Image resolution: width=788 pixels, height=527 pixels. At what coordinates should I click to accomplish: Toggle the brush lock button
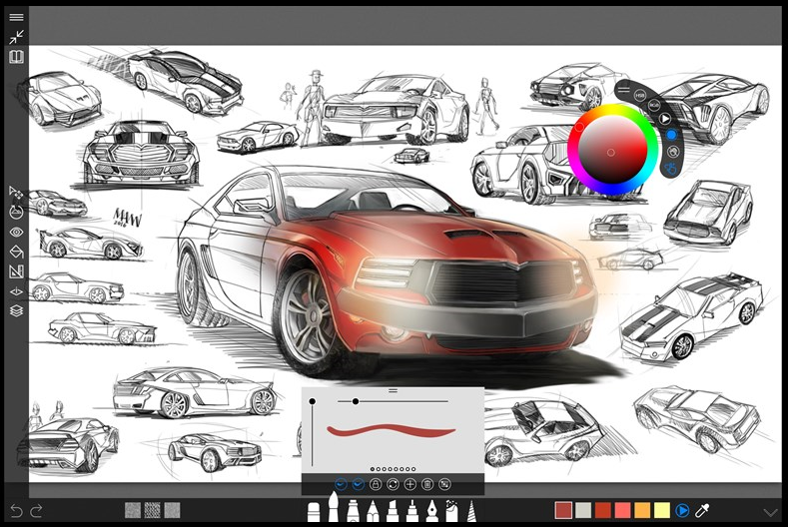tap(376, 484)
